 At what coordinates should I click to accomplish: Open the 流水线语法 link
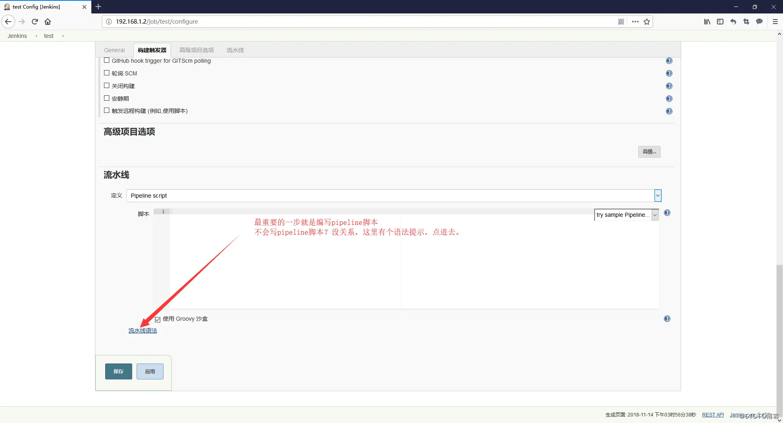tap(143, 330)
